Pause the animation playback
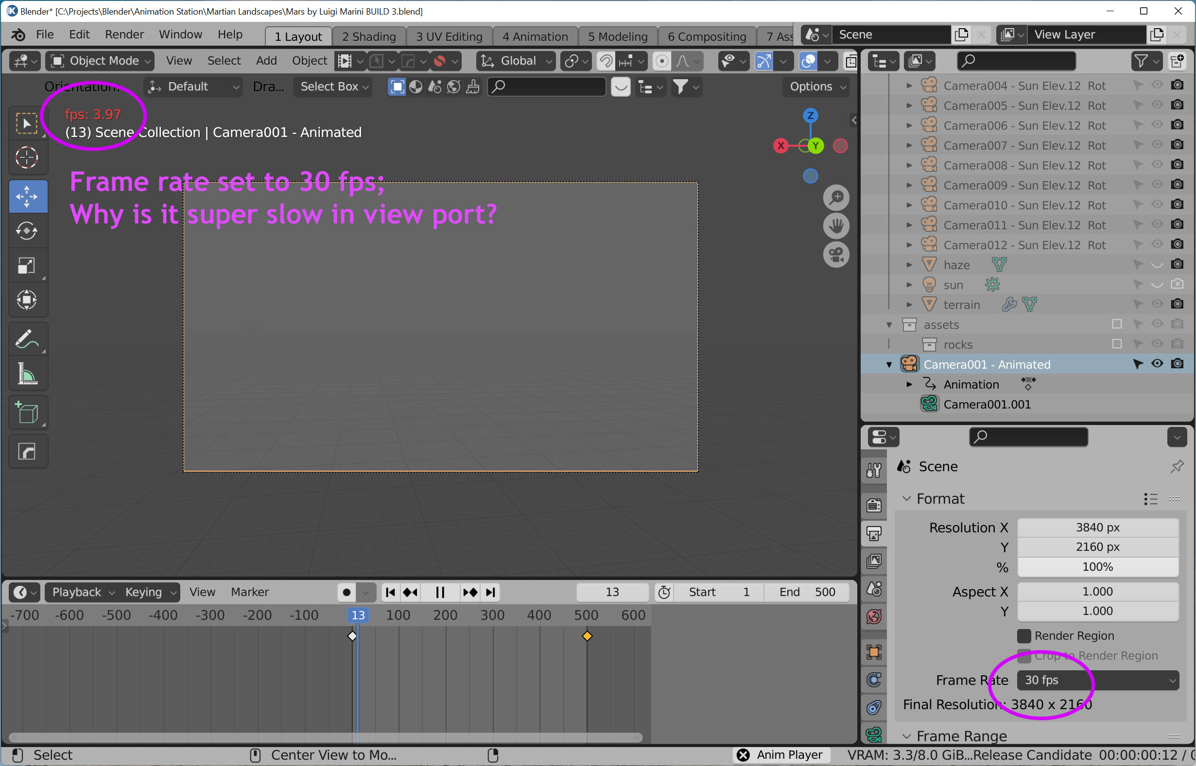The image size is (1196, 766). 440,592
